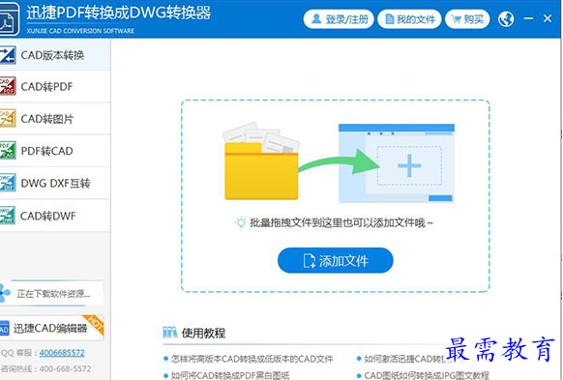Click the 添加文件 button

pos(336,260)
